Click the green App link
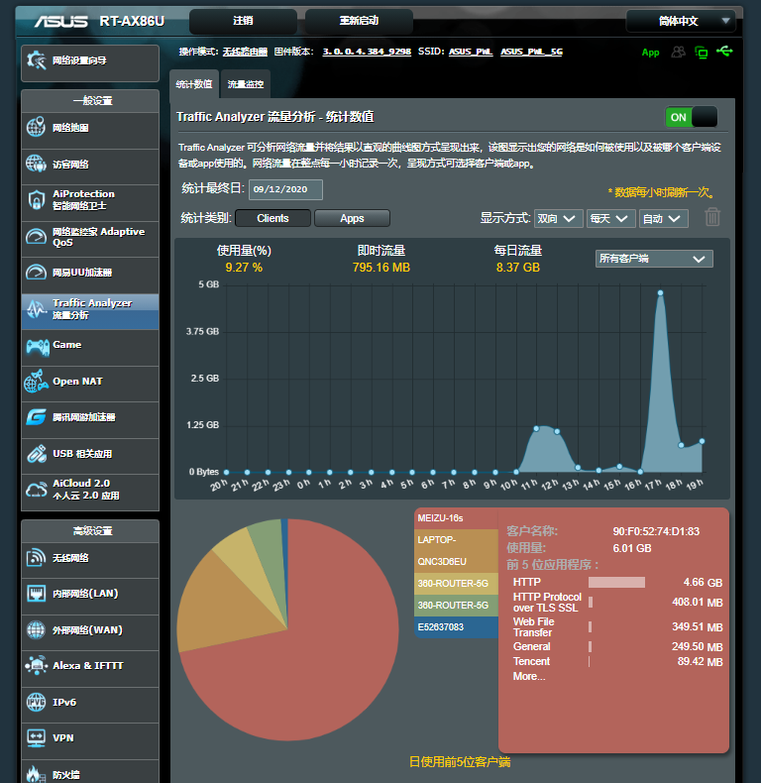Viewport: 761px width, 783px height. pos(650,53)
